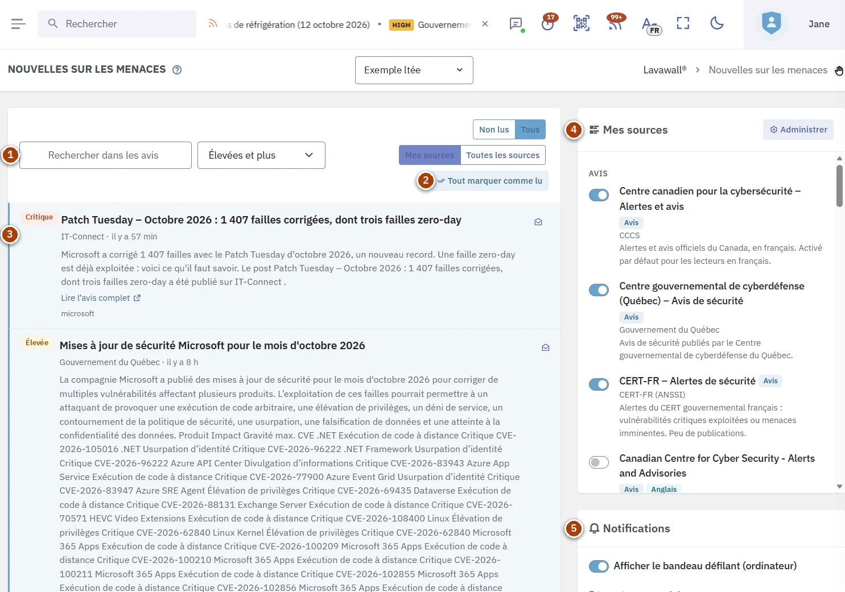
Task: Click the Notifications bell icon
Action: (594, 528)
